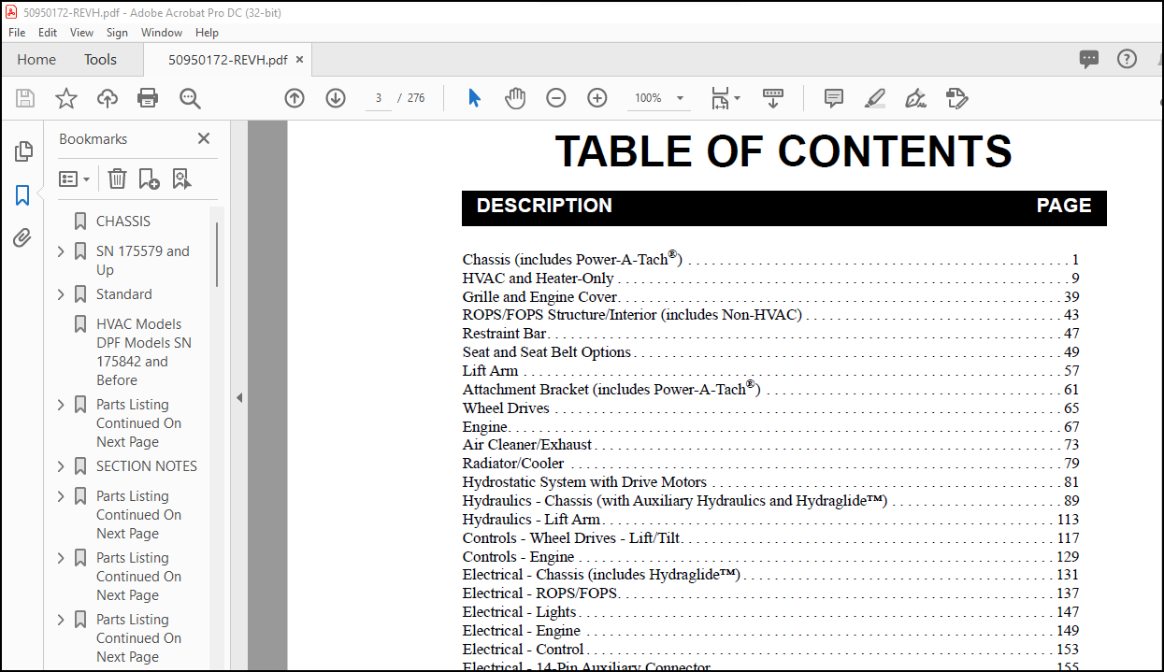Open the sign document pen tool

coord(916,98)
